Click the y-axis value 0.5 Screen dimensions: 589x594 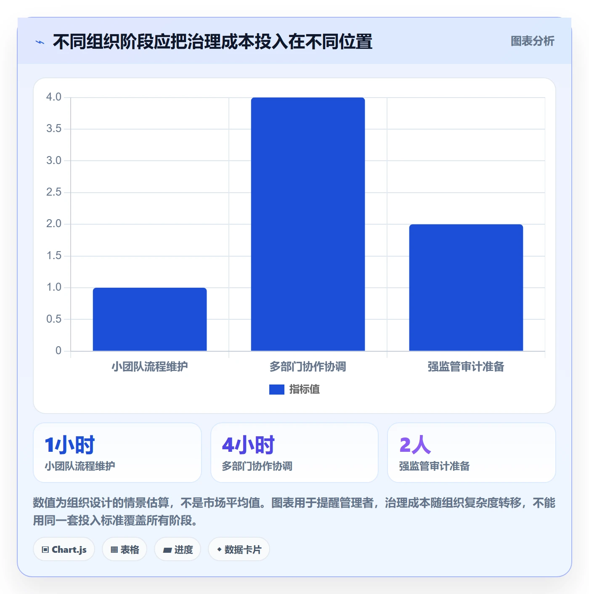54,319
